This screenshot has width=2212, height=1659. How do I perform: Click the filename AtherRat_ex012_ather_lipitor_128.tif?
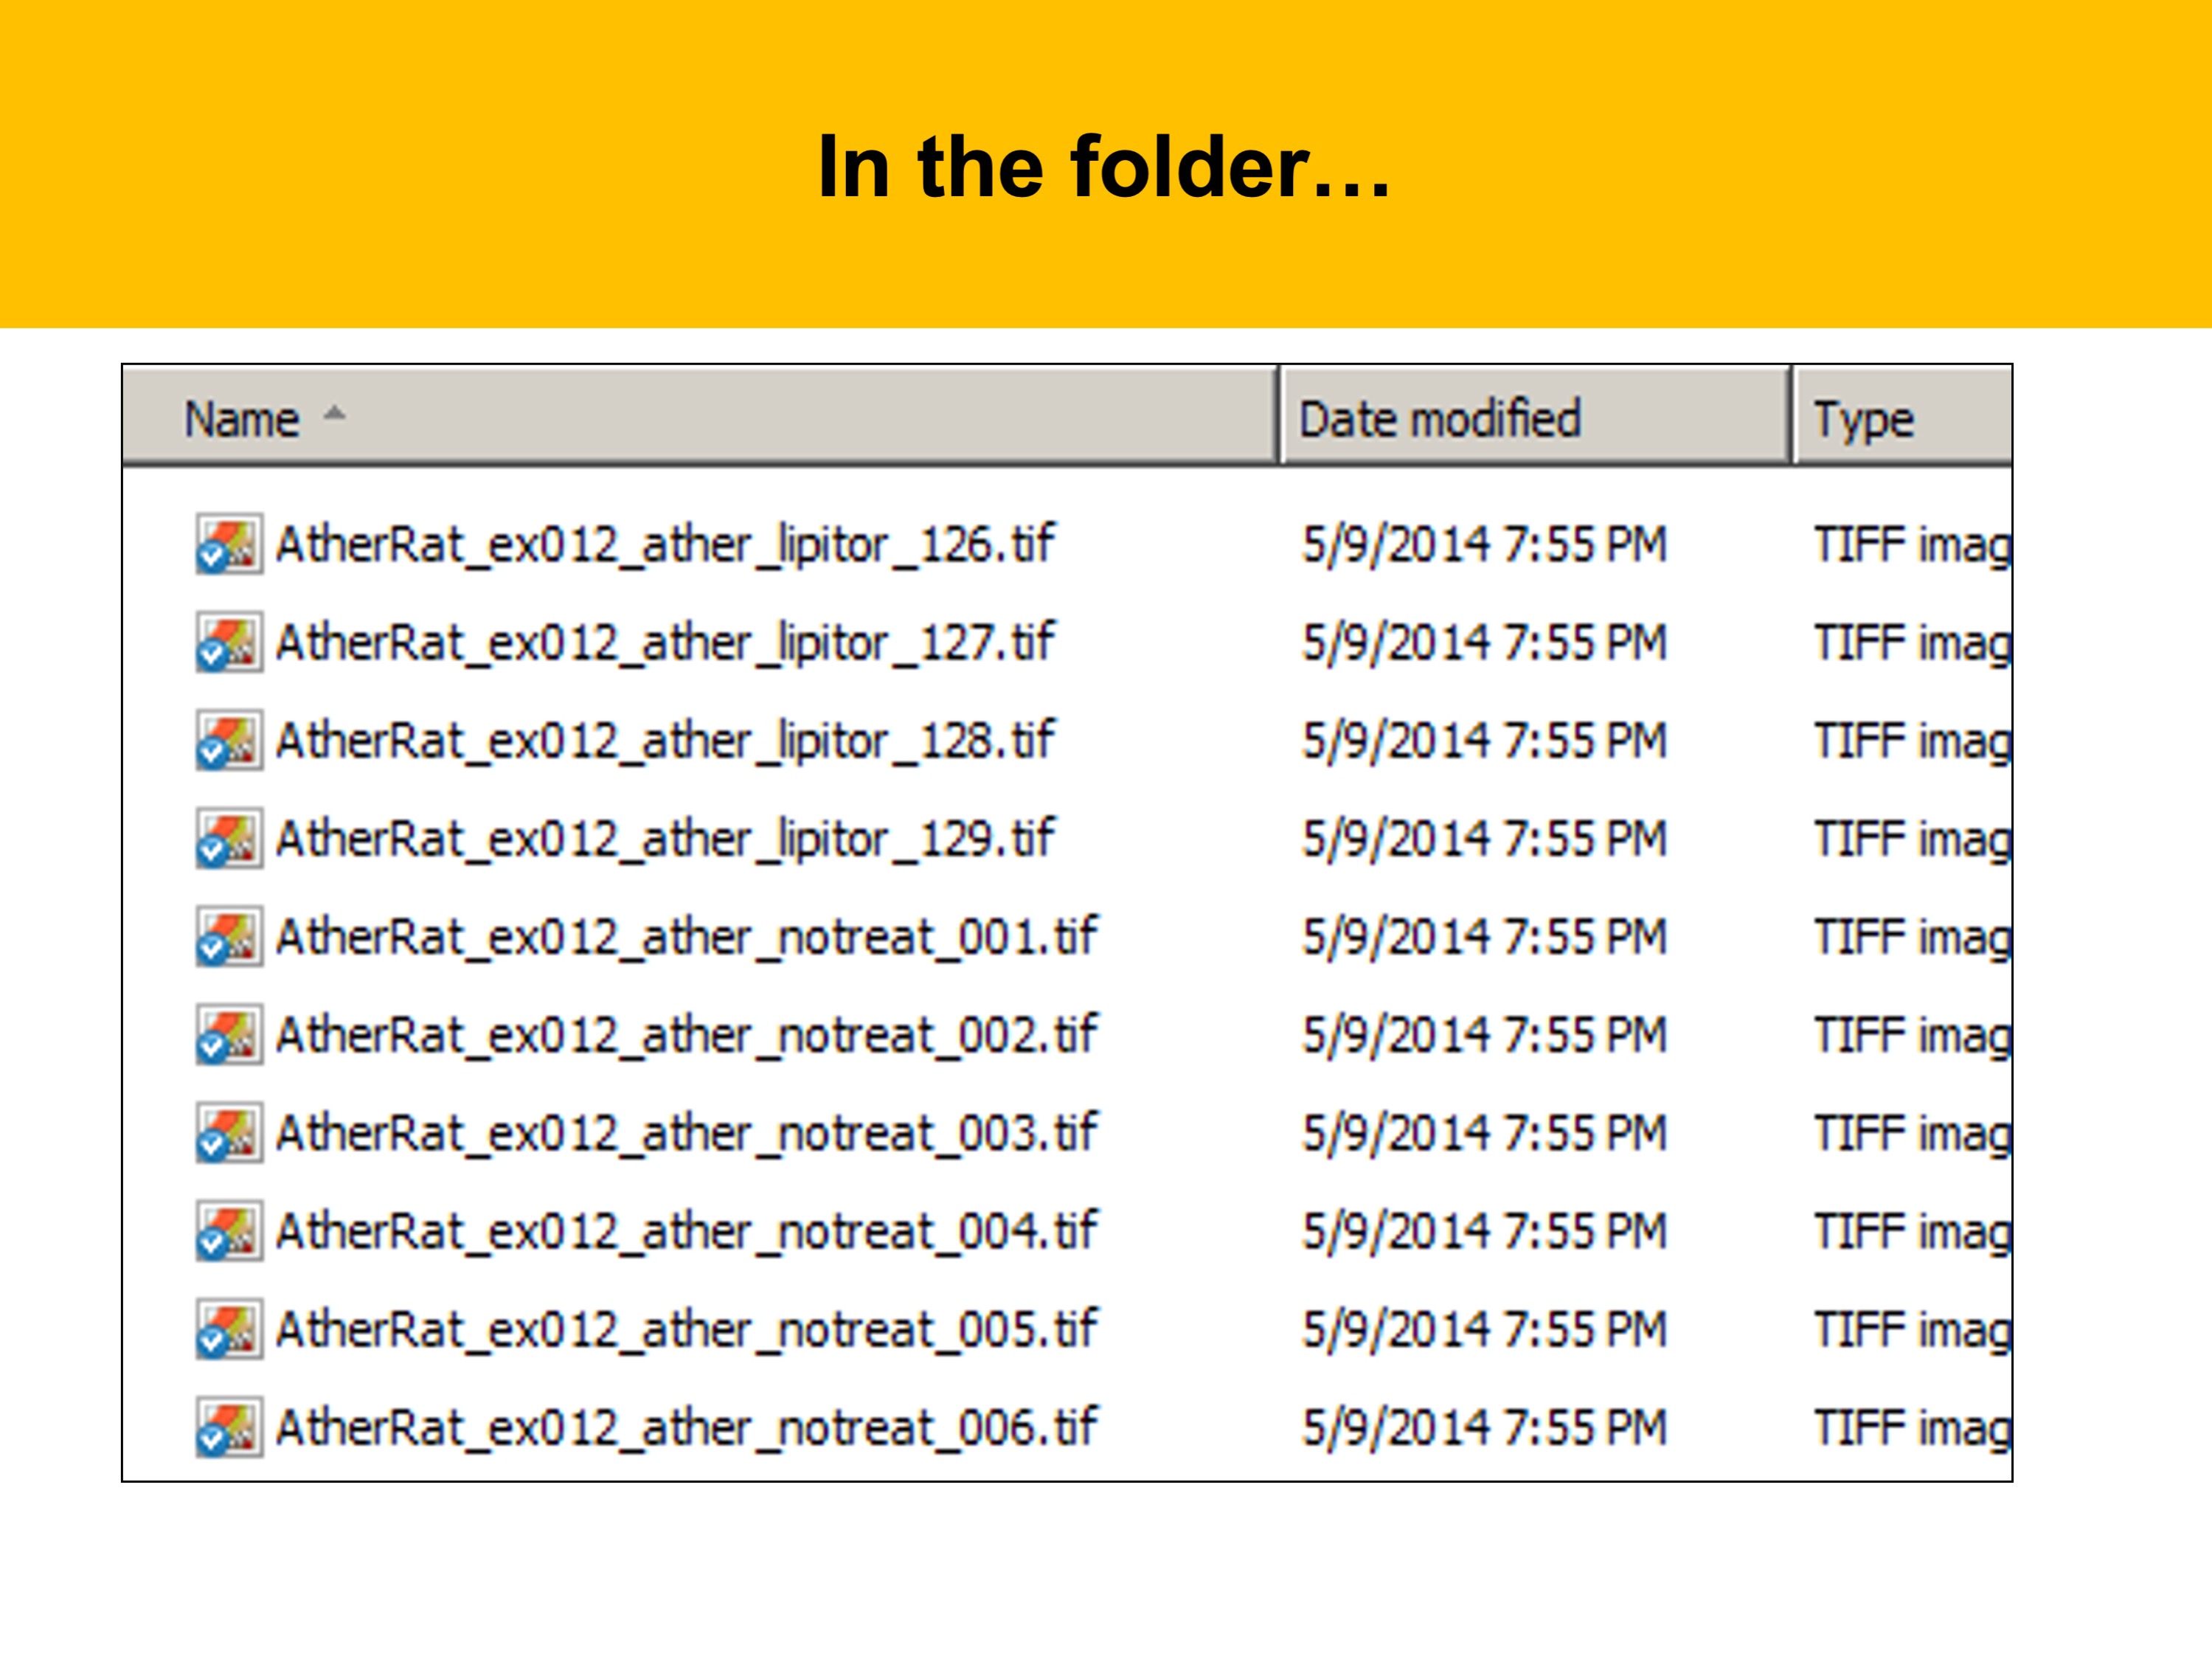[664, 741]
